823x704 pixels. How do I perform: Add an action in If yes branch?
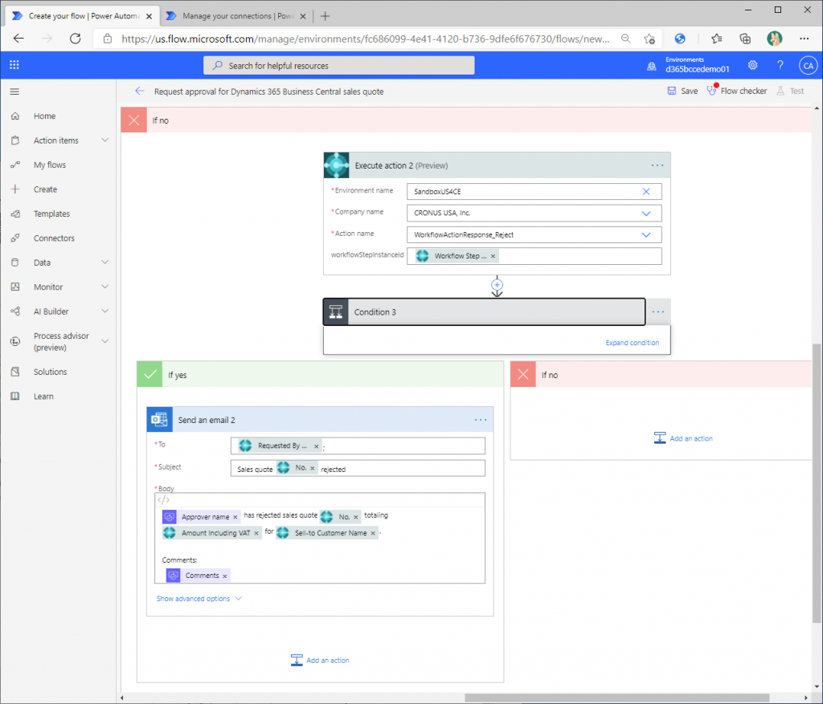tap(320, 661)
